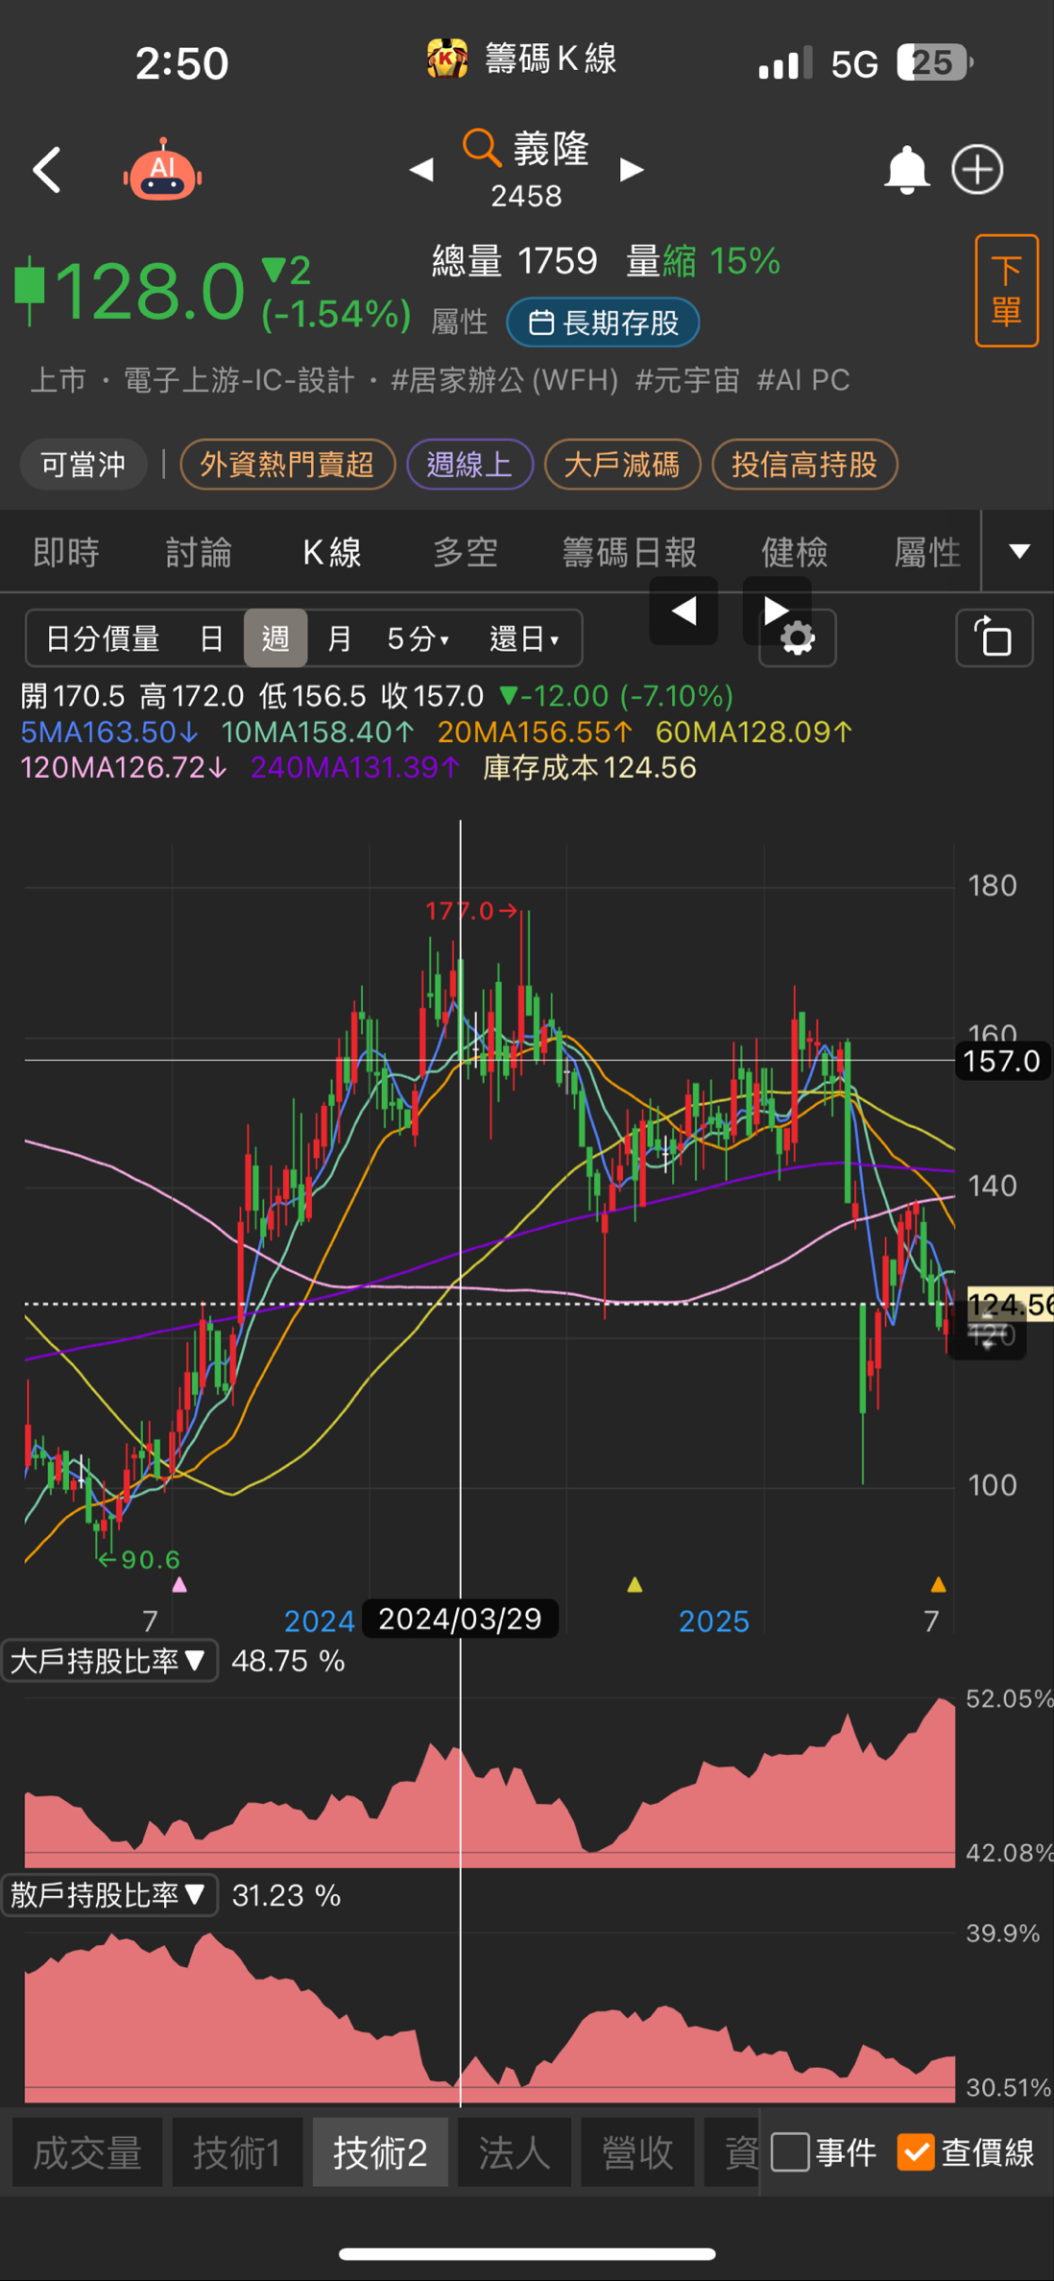Tap the #居家辦公 (WFH) hashtag
Viewport: 1054px width, 2281px height.
(x=504, y=380)
